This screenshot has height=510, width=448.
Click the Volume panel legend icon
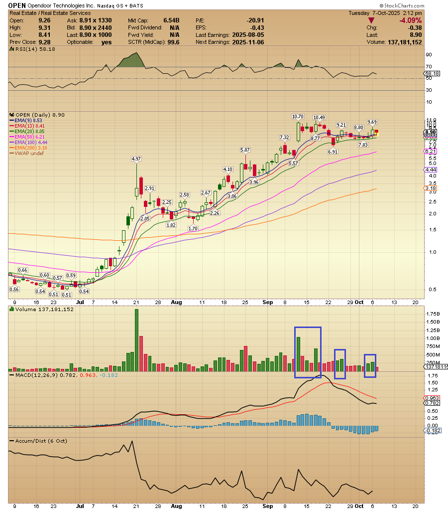coord(12,309)
